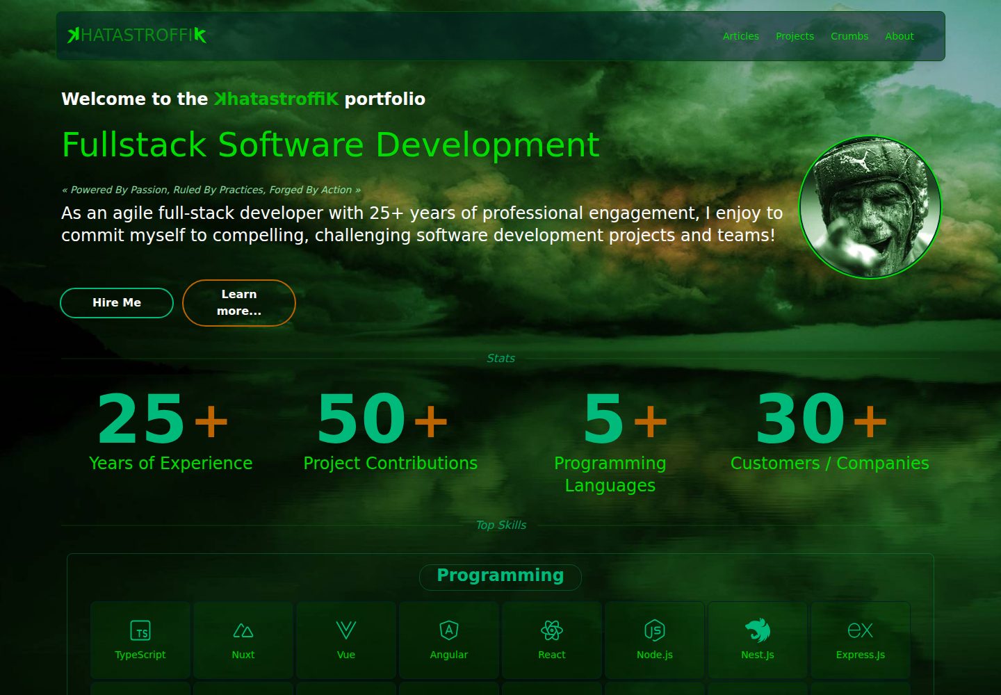Image resolution: width=1001 pixels, height=695 pixels.
Task: Select the Nuxt skill icon
Action: [243, 630]
